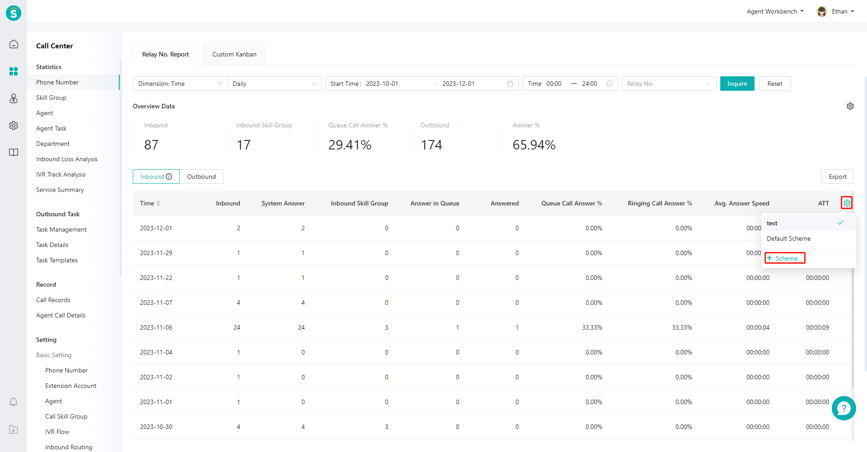Open the home icon in left rail
The width and height of the screenshot is (867, 452).
click(x=14, y=44)
